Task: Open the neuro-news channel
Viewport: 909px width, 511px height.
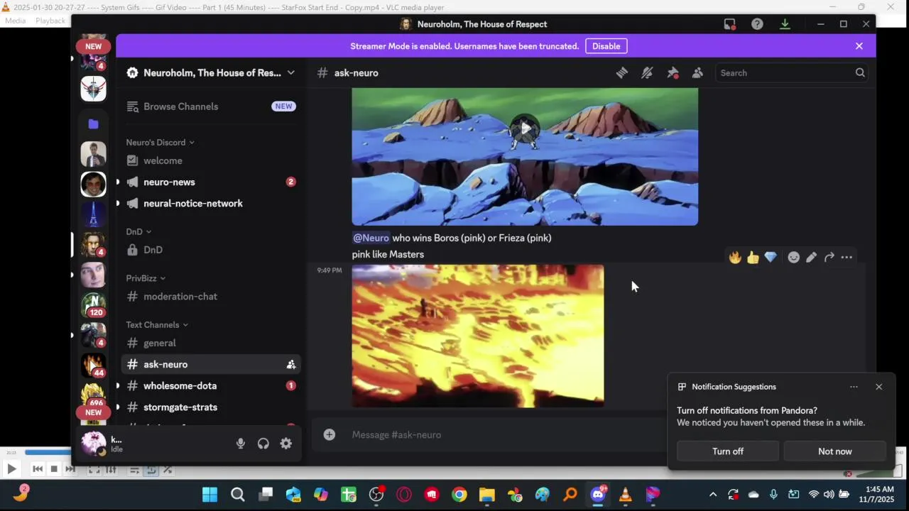Action: click(x=210, y=182)
